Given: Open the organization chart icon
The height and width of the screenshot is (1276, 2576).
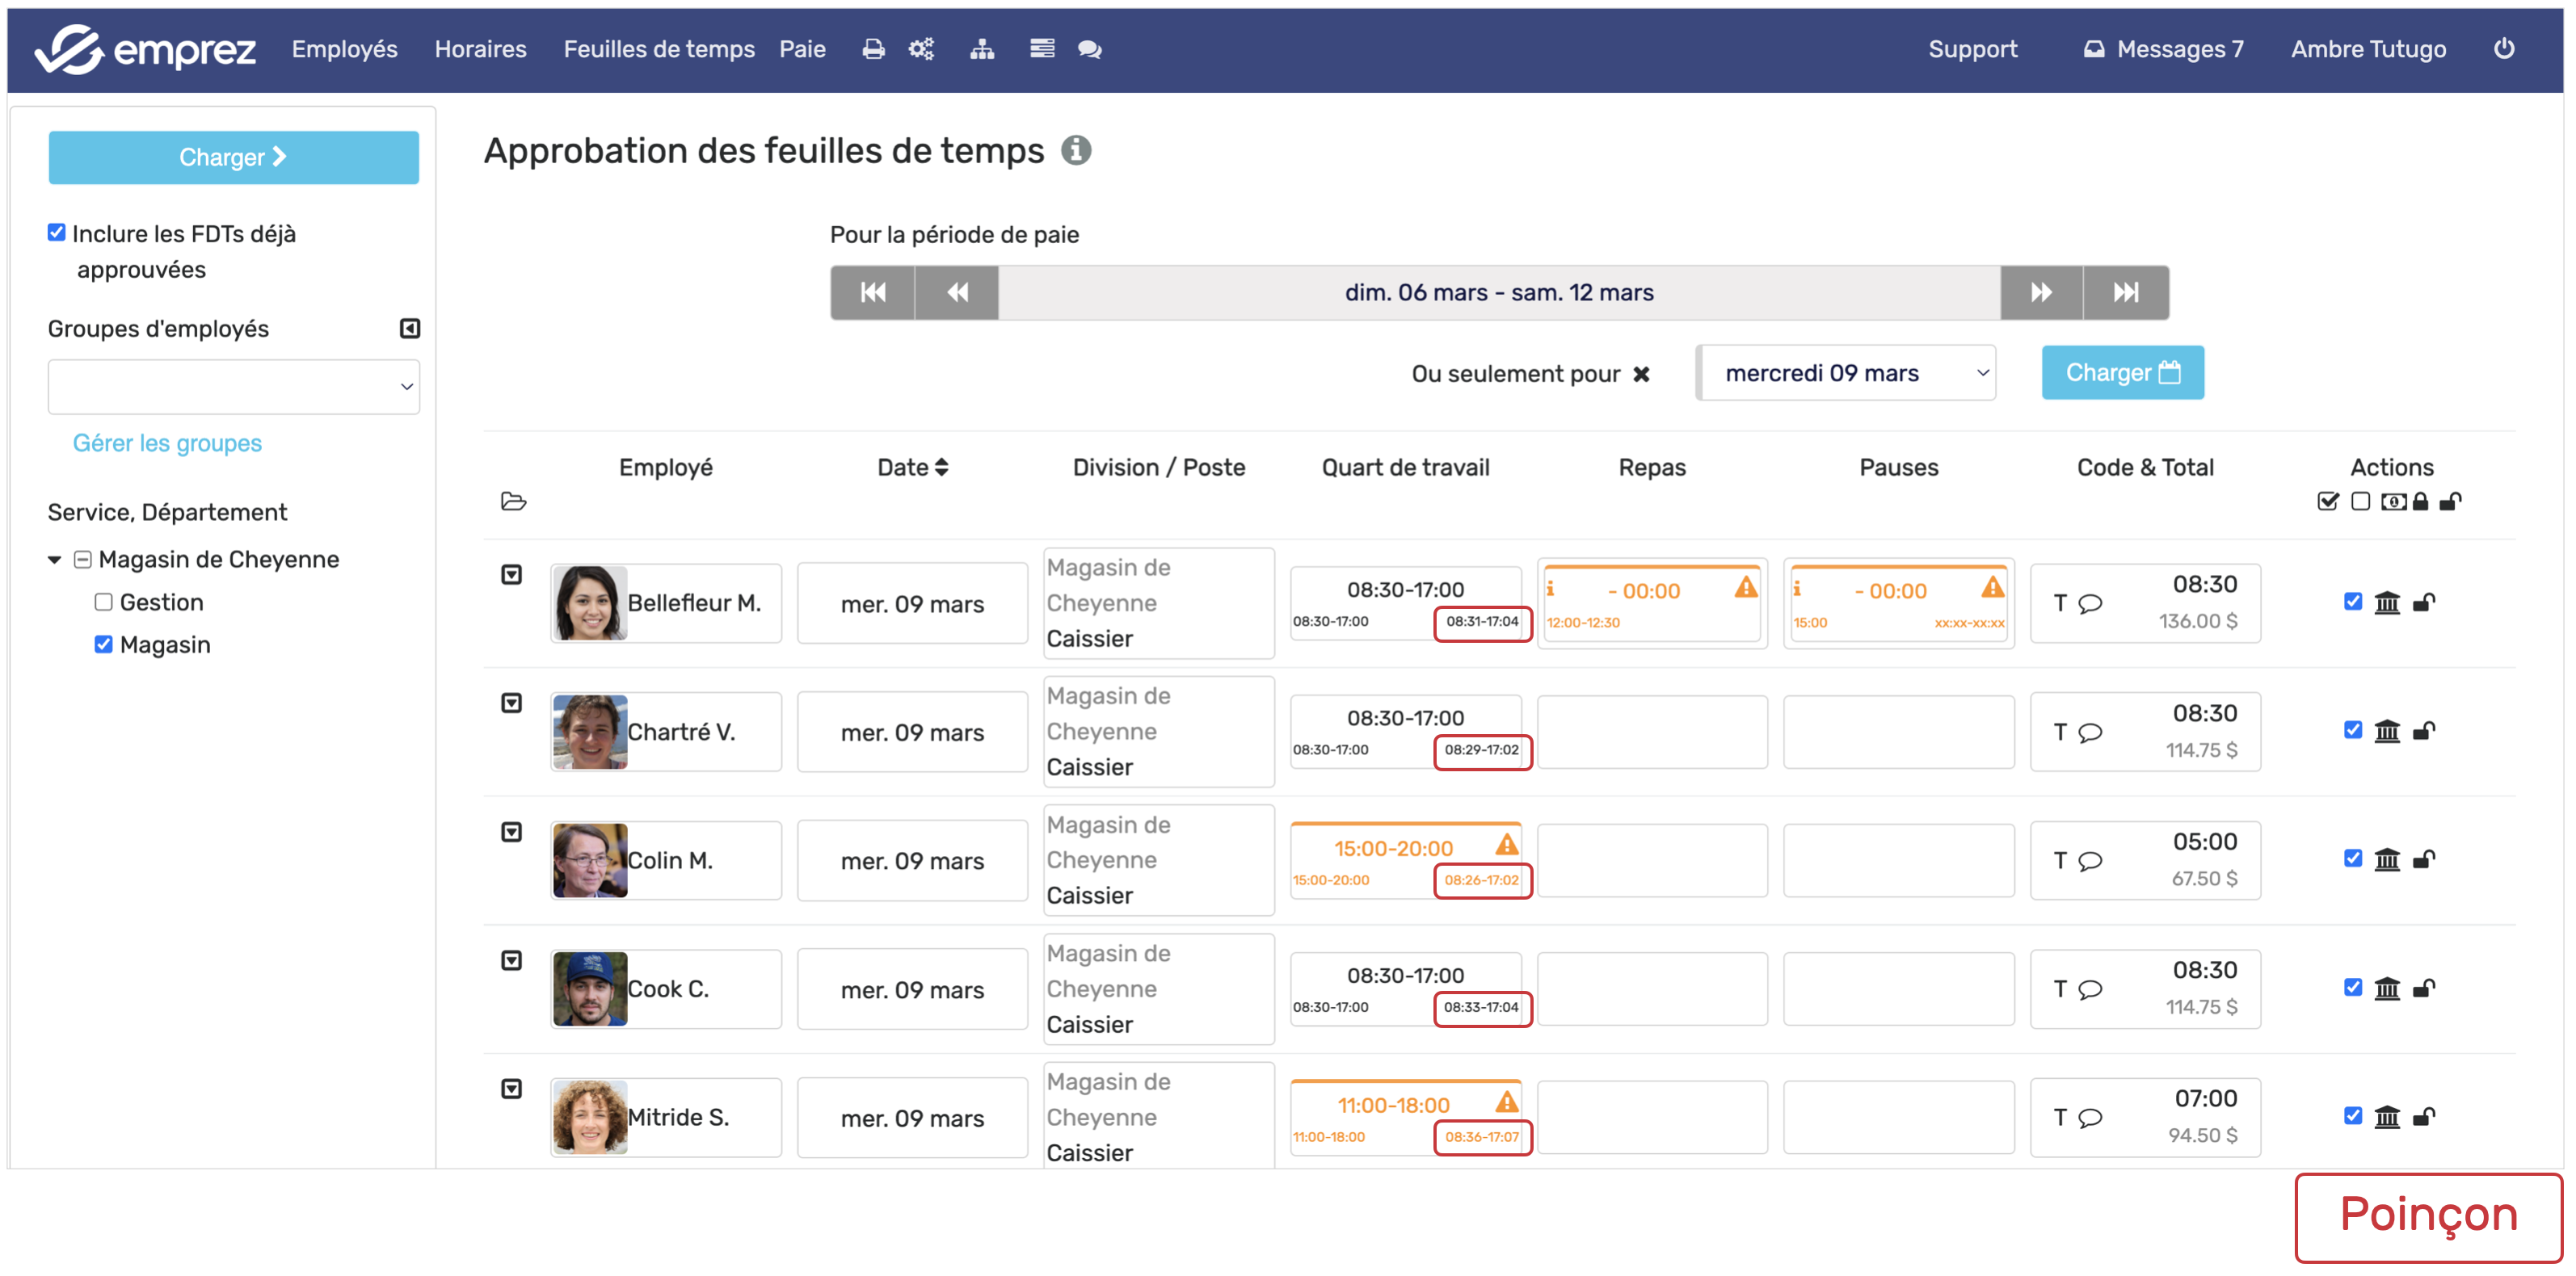Looking at the screenshot, I should pos(982,49).
